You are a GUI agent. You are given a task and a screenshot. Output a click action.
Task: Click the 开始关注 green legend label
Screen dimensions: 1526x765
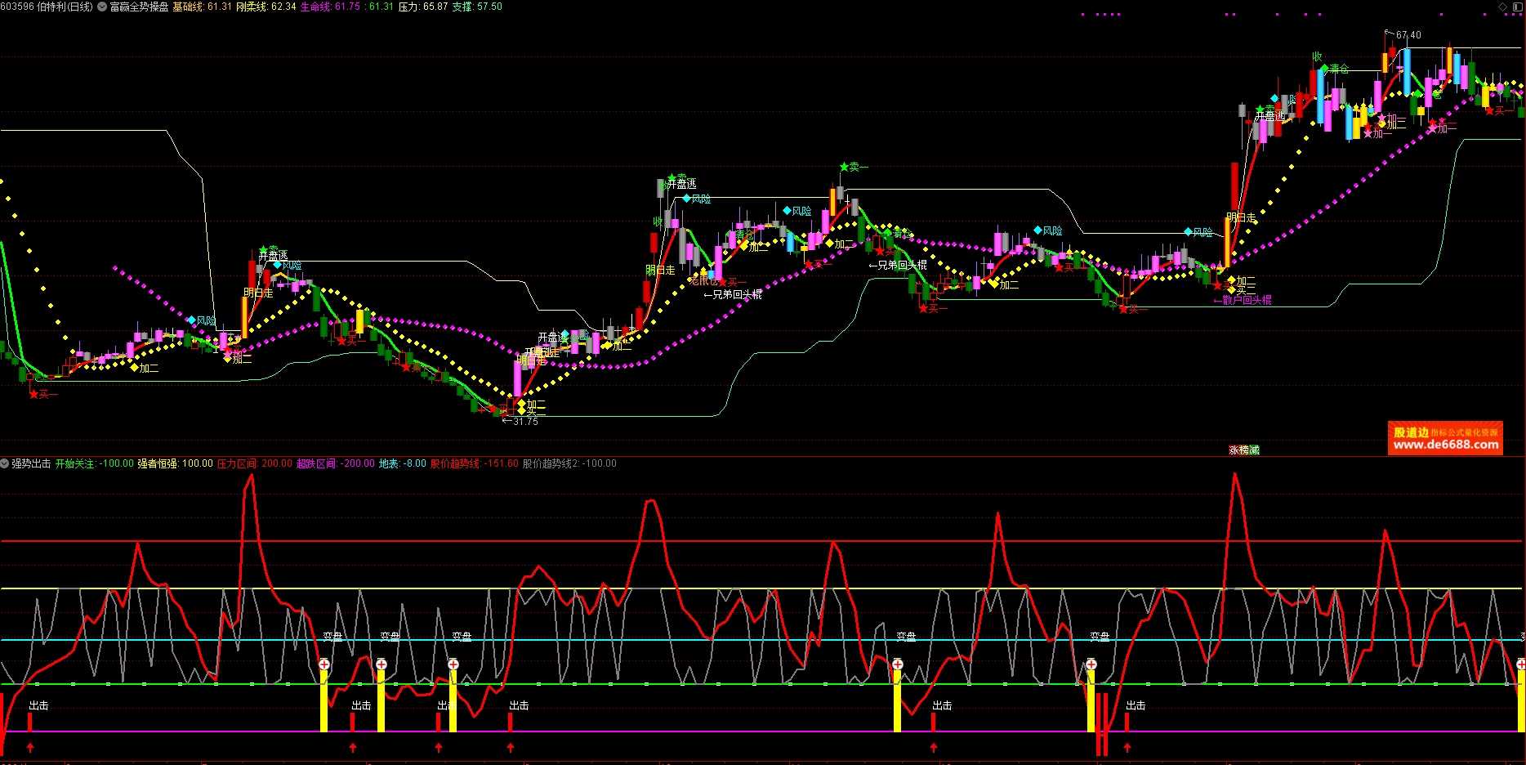click(75, 463)
